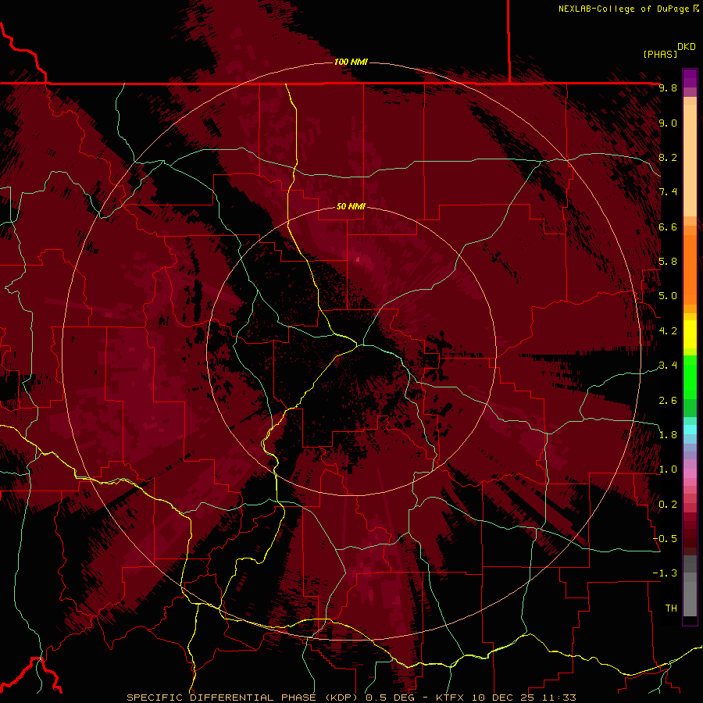Click the [PHAS] legend heading
This screenshot has width=703, height=703.
tap(660, 54)
